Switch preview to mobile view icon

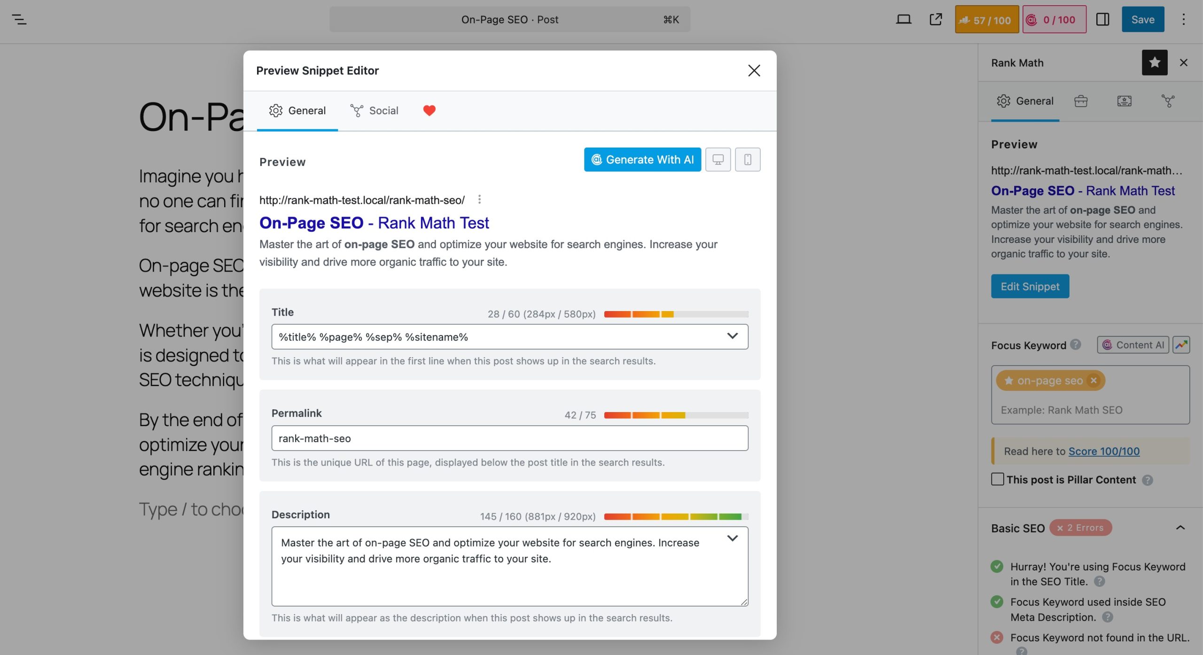[x=748, y=160]
